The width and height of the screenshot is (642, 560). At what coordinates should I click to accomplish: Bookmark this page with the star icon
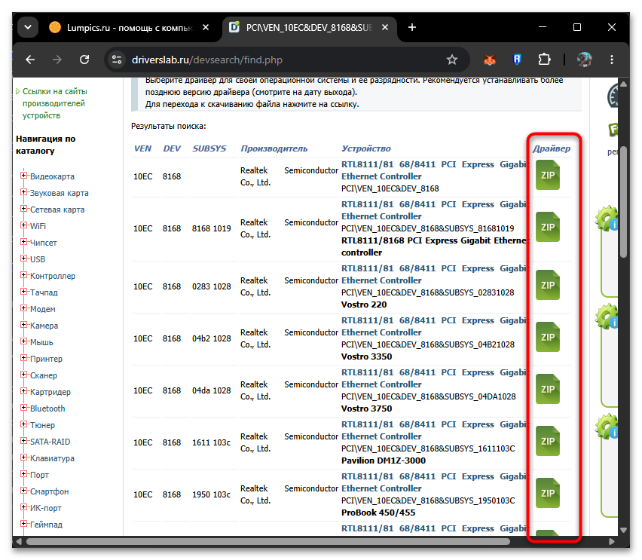click(451, 60)
